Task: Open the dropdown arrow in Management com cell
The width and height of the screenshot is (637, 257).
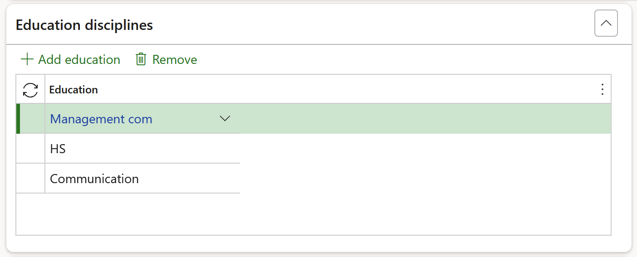Action: (225, 119)
